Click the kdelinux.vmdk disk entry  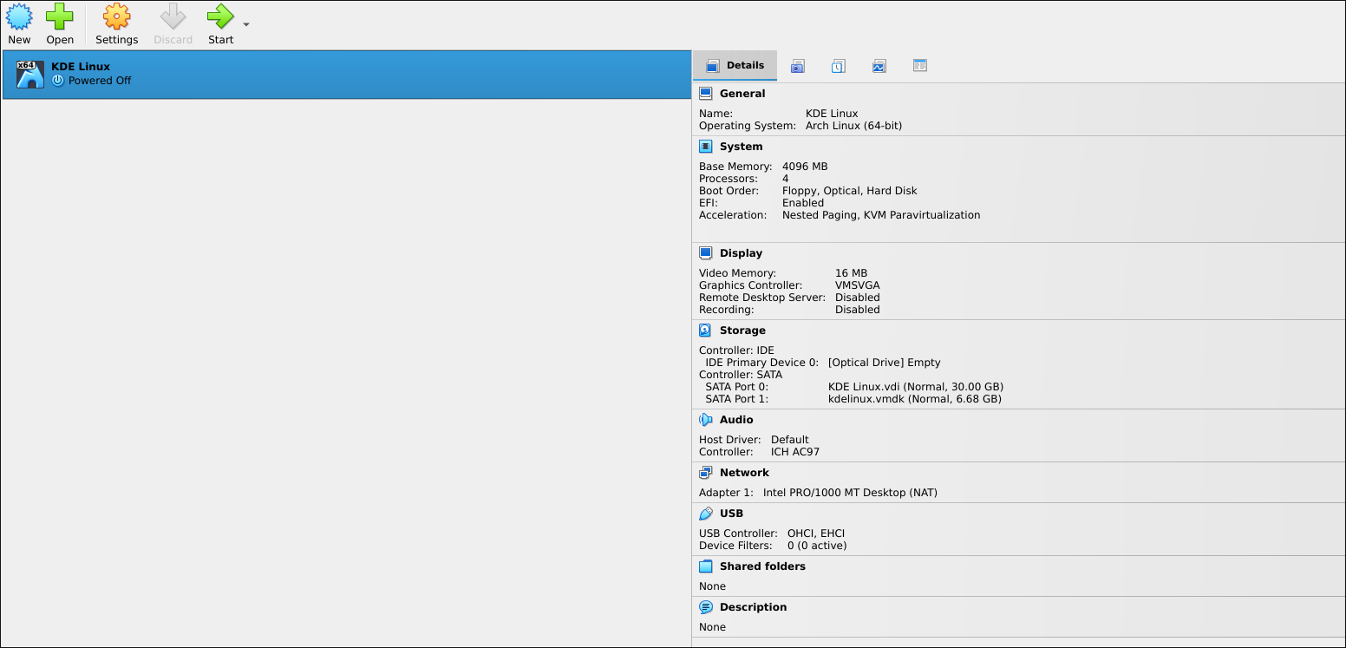(914, 399)
